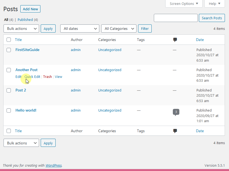This screenshot has height=171, width=229.
Task: Click inside the search posts input field
Action: point(176,18)
